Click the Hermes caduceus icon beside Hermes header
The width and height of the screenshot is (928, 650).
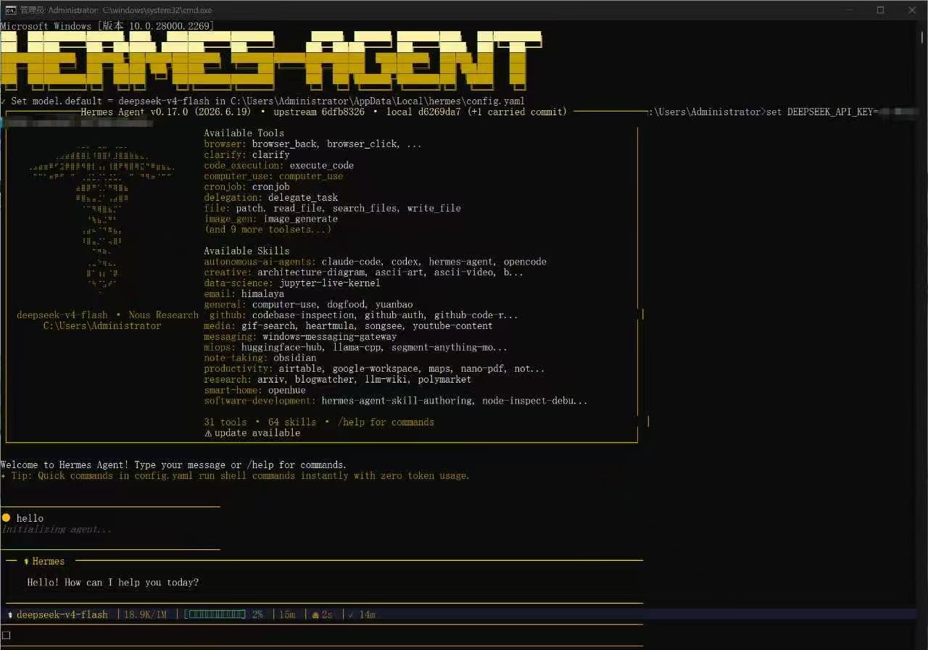(26, 562)
